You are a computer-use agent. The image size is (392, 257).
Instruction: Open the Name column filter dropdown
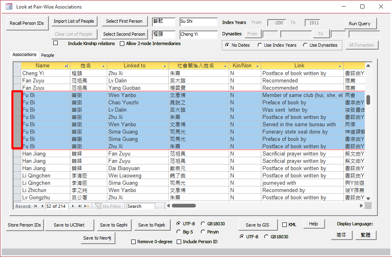pyautogui.click(x=66, y=66)
